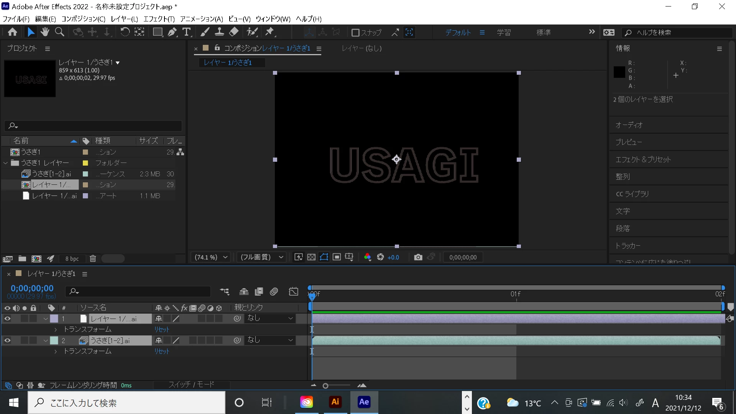Click the timeline zoom slider handle
Screen dimensions: 736x414
pos(325,386)
